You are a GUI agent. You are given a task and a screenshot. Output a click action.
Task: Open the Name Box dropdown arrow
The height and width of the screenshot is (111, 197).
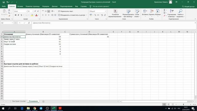tap(12, 23)
